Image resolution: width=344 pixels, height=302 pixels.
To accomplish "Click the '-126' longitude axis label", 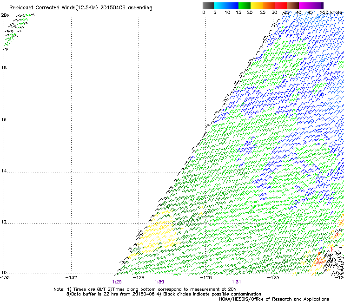I will (206, 278).
